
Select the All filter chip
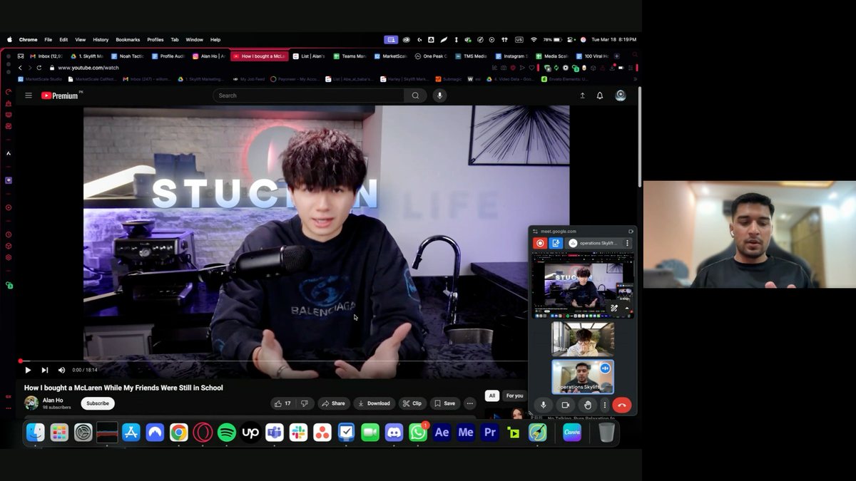tap(491, 395)
